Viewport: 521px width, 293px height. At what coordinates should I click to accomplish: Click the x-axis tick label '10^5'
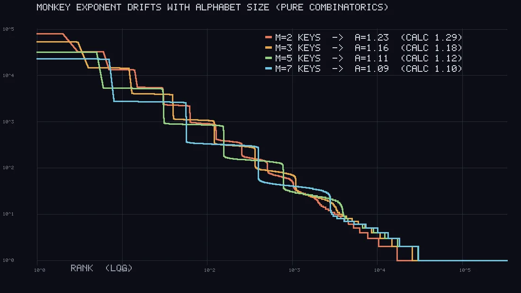465,270
